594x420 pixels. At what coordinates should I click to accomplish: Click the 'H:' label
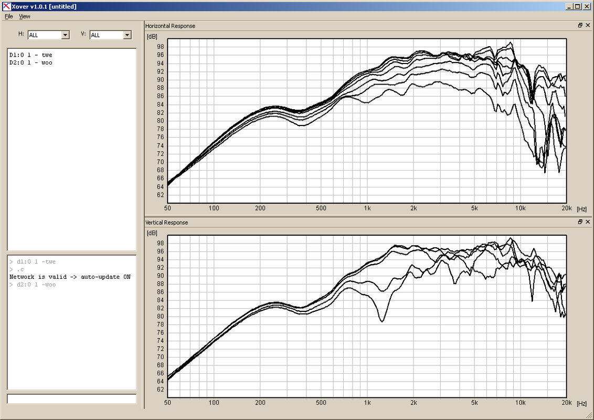click(21, 34)
